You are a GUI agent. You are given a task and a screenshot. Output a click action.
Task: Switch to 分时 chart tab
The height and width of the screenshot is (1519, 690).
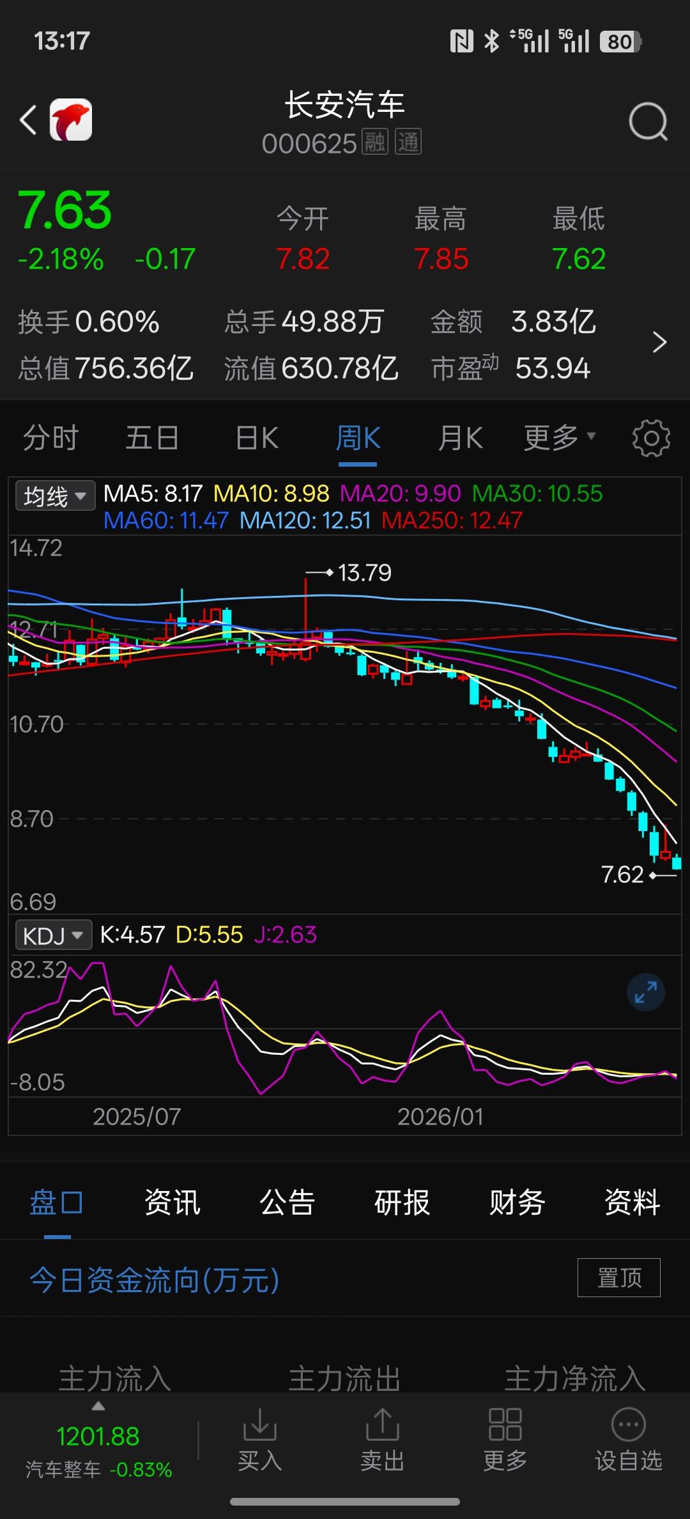[50, 438]
